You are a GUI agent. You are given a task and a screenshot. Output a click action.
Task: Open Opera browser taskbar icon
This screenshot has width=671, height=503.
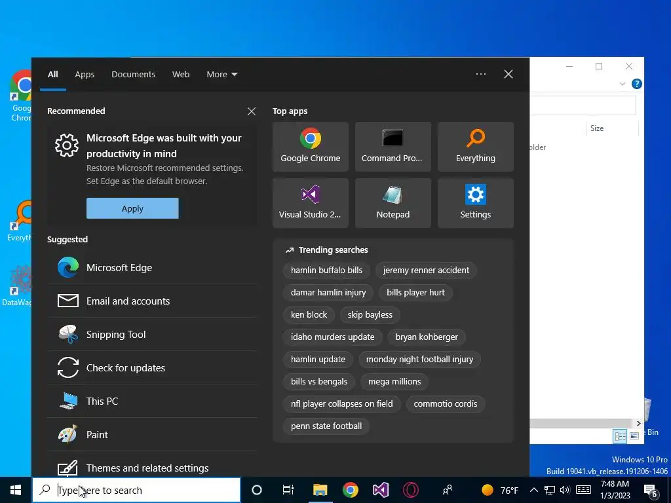[x=411, y=490]
